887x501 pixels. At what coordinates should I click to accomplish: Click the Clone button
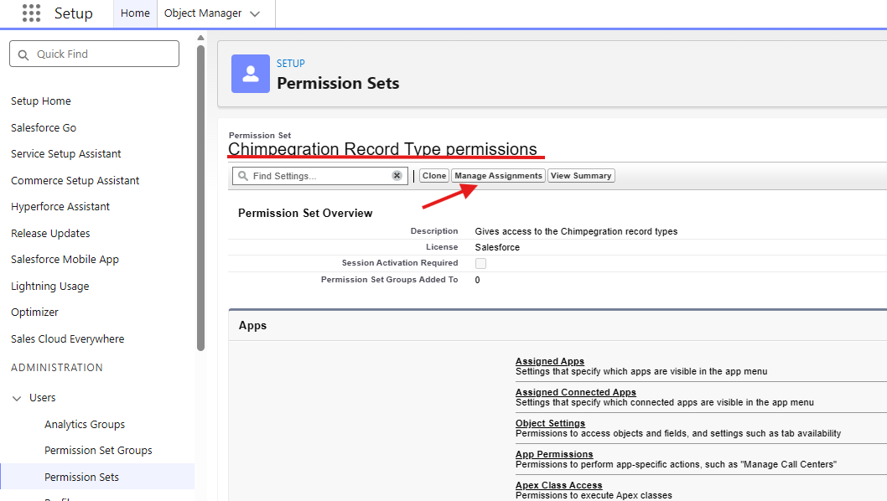click(x=434, y=176)
